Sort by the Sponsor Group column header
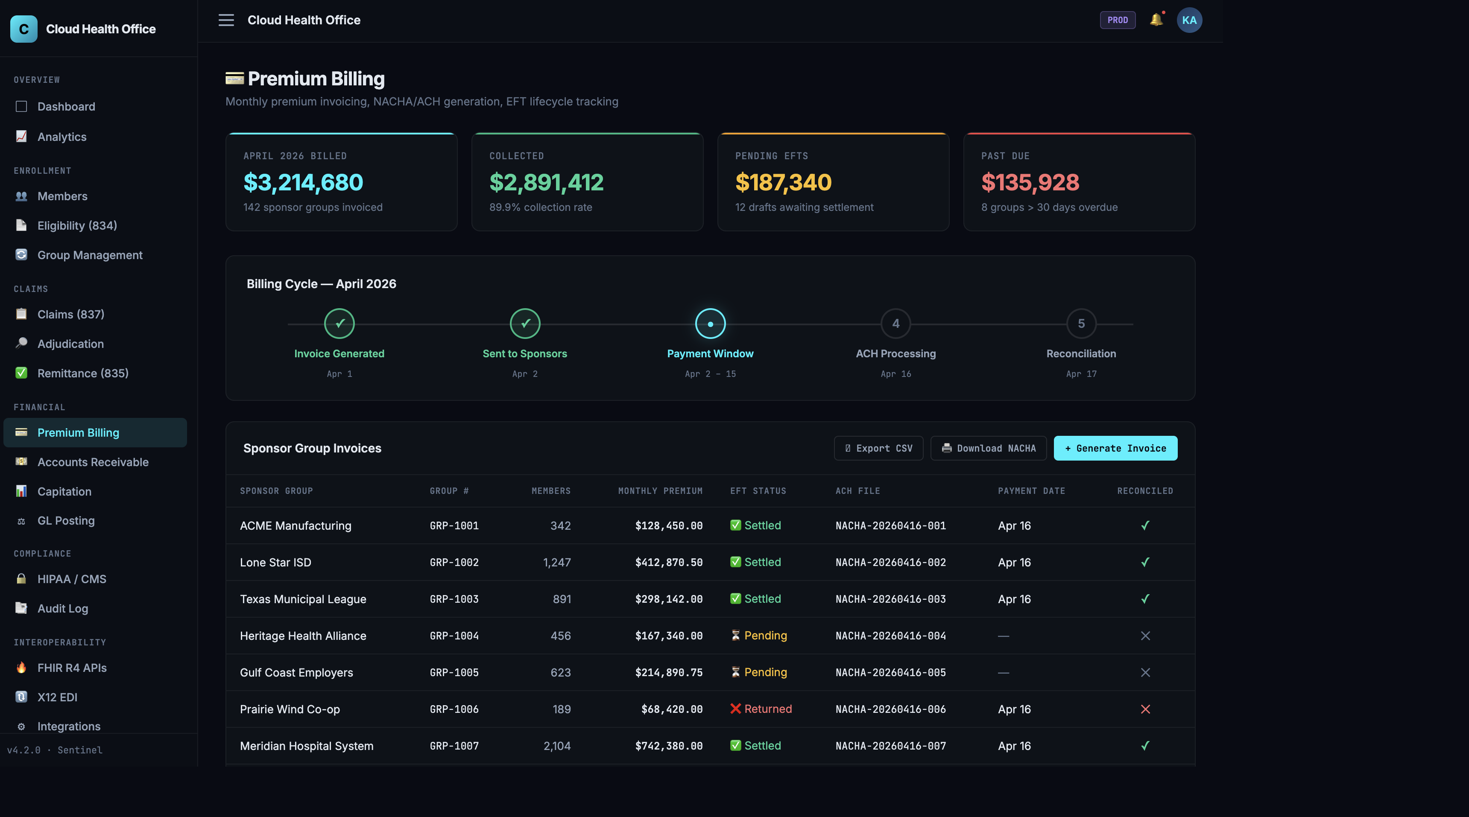This screenshot has height=817, width=1469. (276, 491)
